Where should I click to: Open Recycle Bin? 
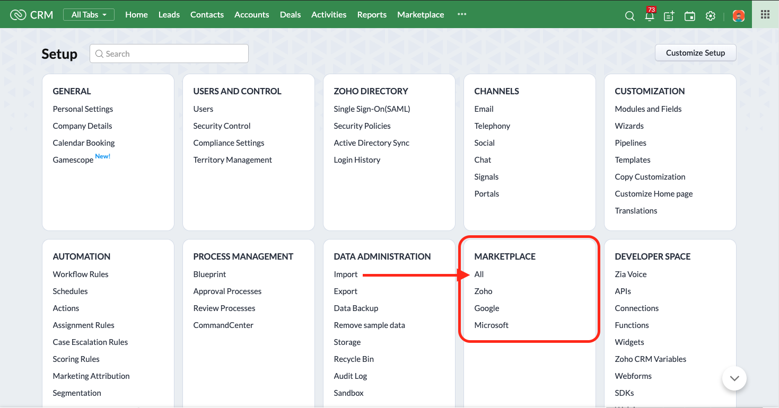[x=354, y=359]
